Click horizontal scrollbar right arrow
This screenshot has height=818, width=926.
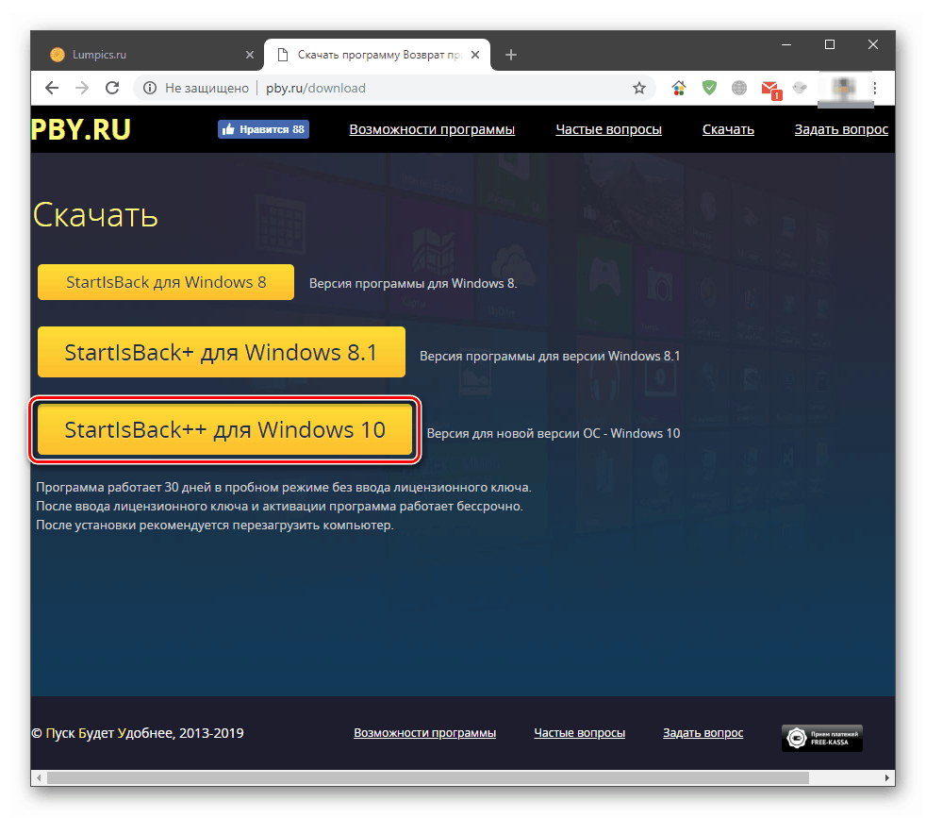tap(887, 777)
